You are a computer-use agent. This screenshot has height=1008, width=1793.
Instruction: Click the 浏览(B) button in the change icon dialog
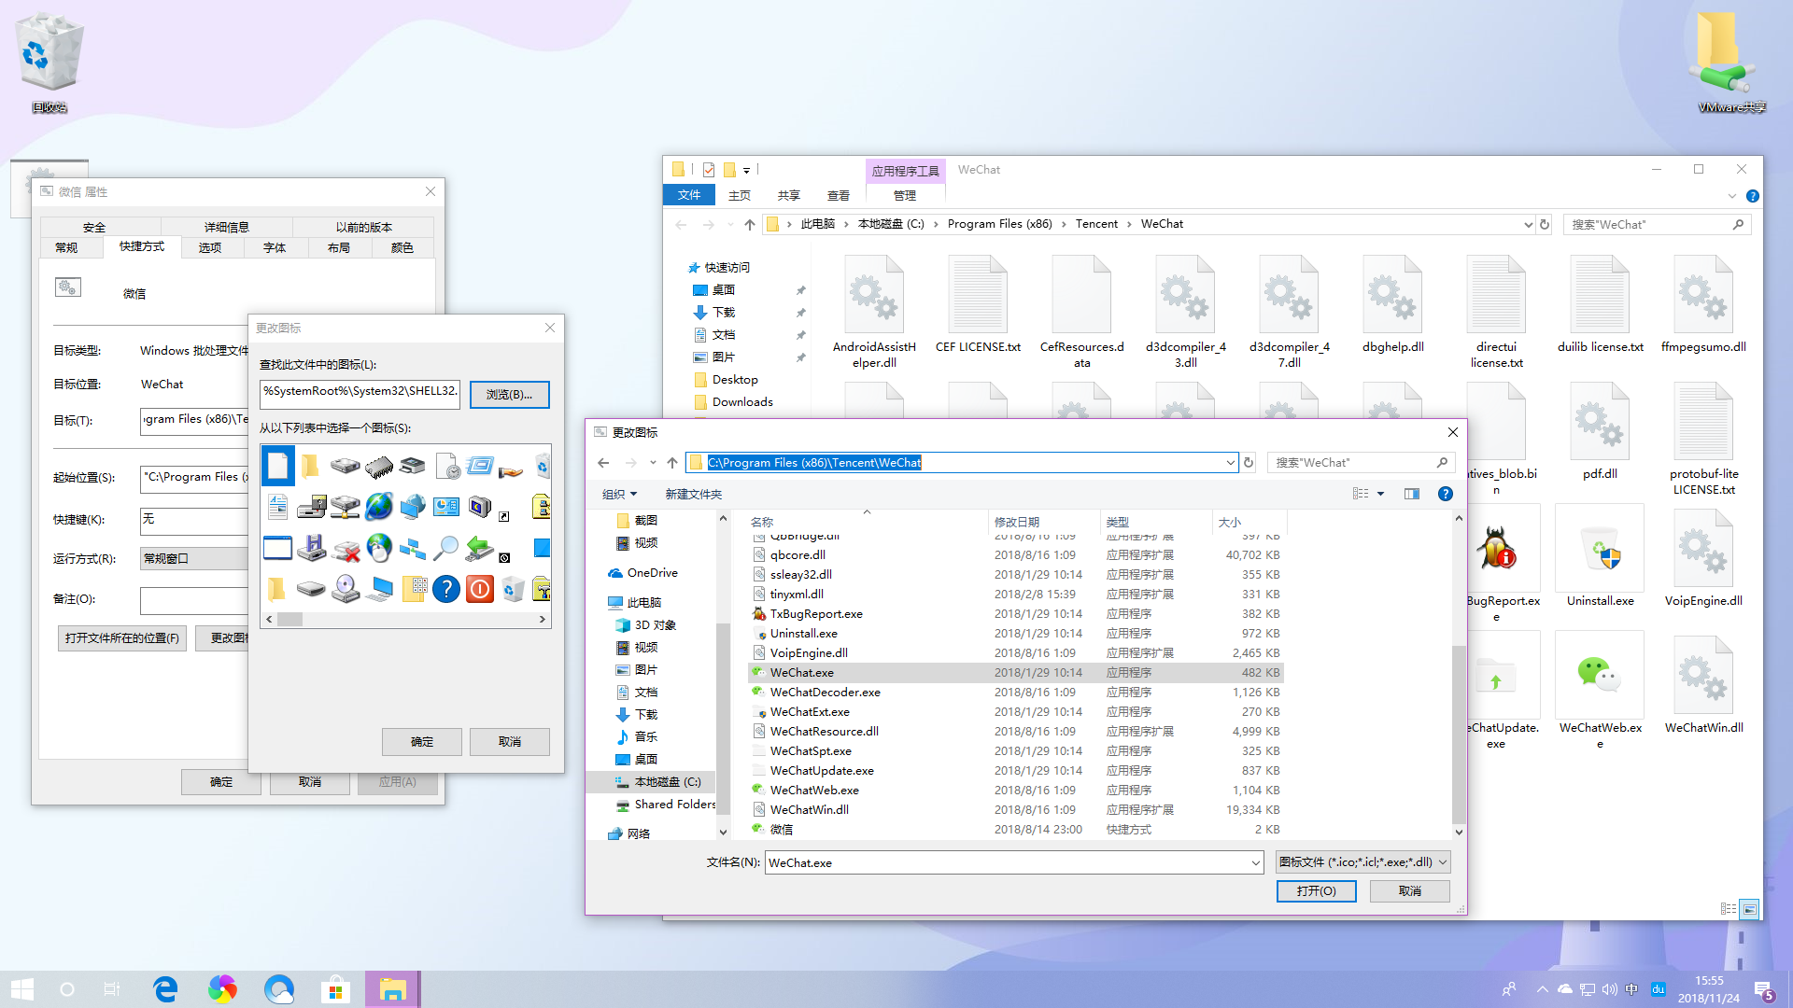click(x=509, y=395)
